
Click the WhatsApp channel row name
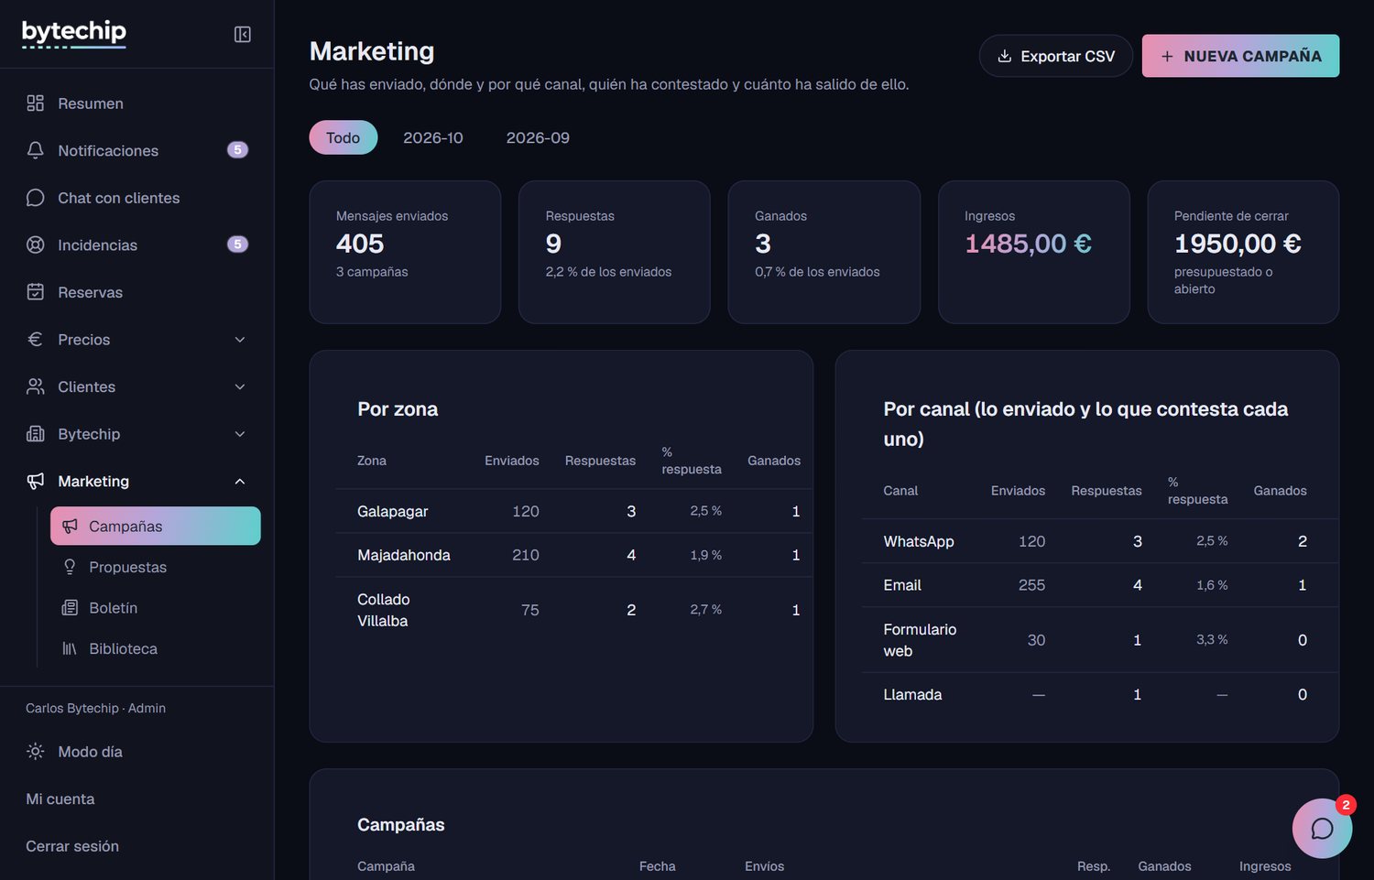pyautogui.click(x=919, y=541)
